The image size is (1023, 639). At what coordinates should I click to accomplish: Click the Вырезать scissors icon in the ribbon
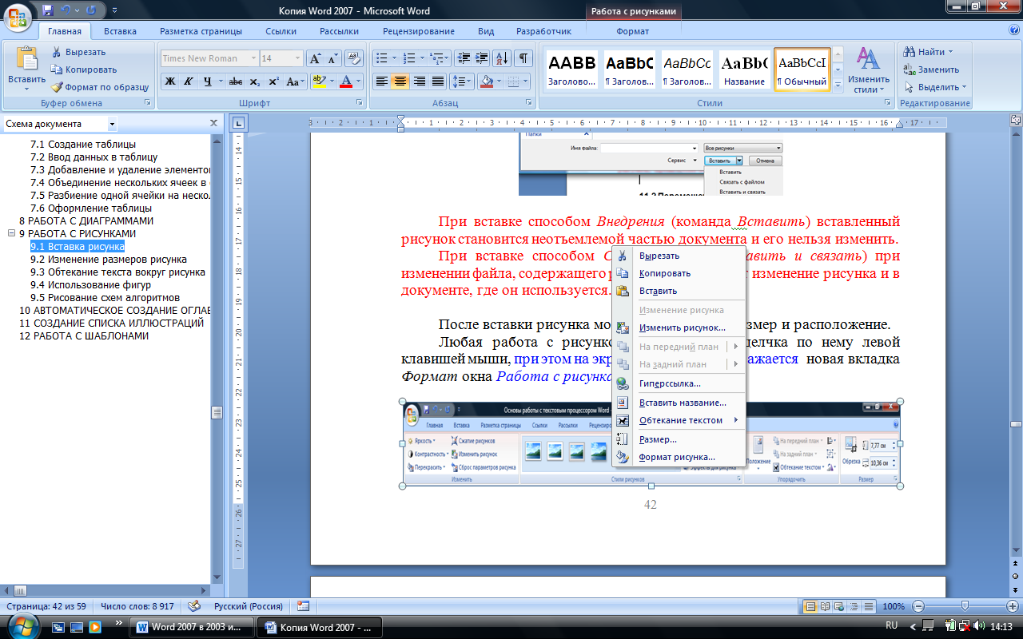click(57, 52)
